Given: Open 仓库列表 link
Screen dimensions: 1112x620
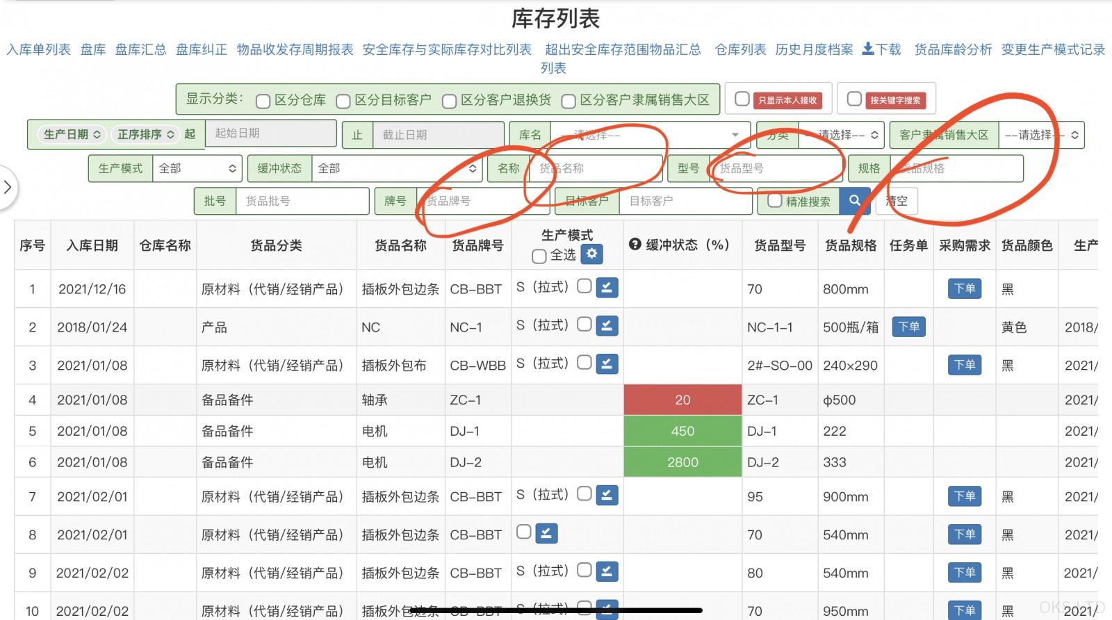Looking at the screenshot, I should pos(740,49).
